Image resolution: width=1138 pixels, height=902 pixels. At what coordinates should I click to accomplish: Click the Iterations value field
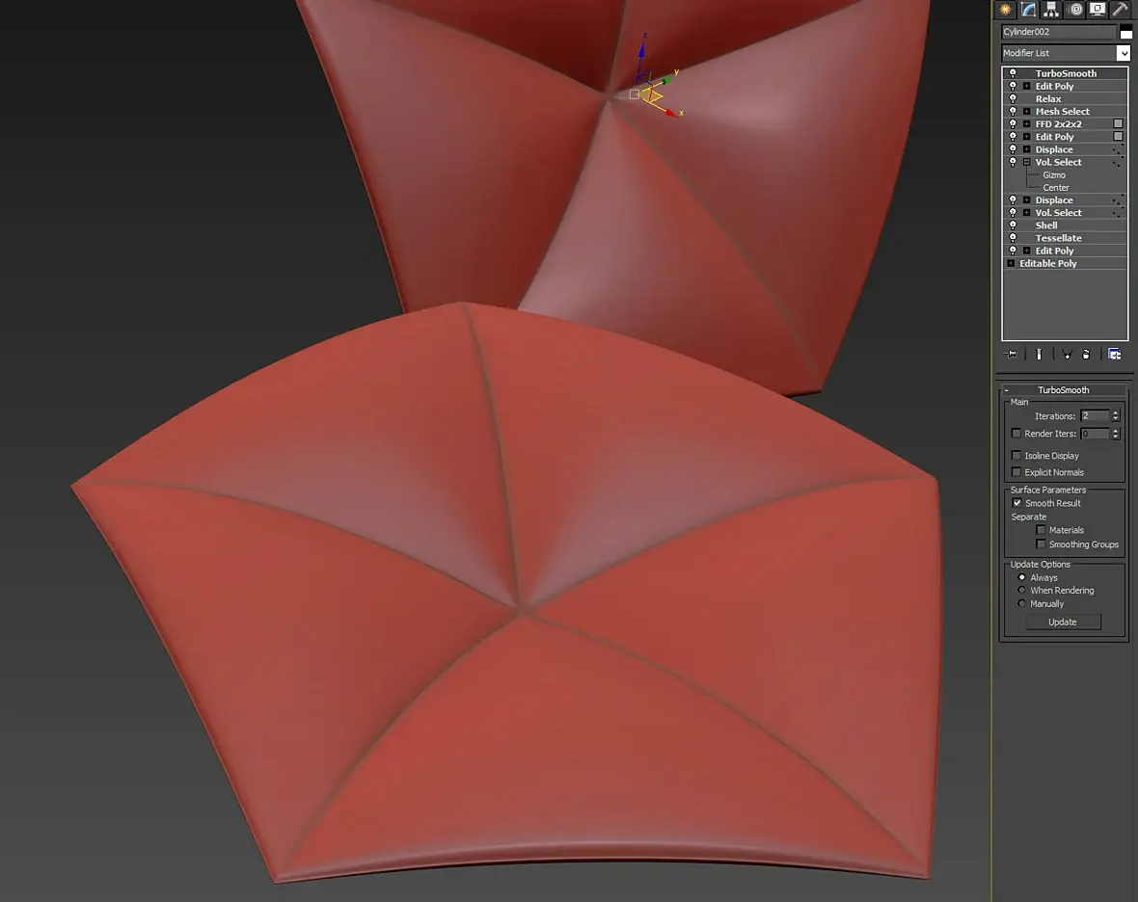tap(1095, 415)
